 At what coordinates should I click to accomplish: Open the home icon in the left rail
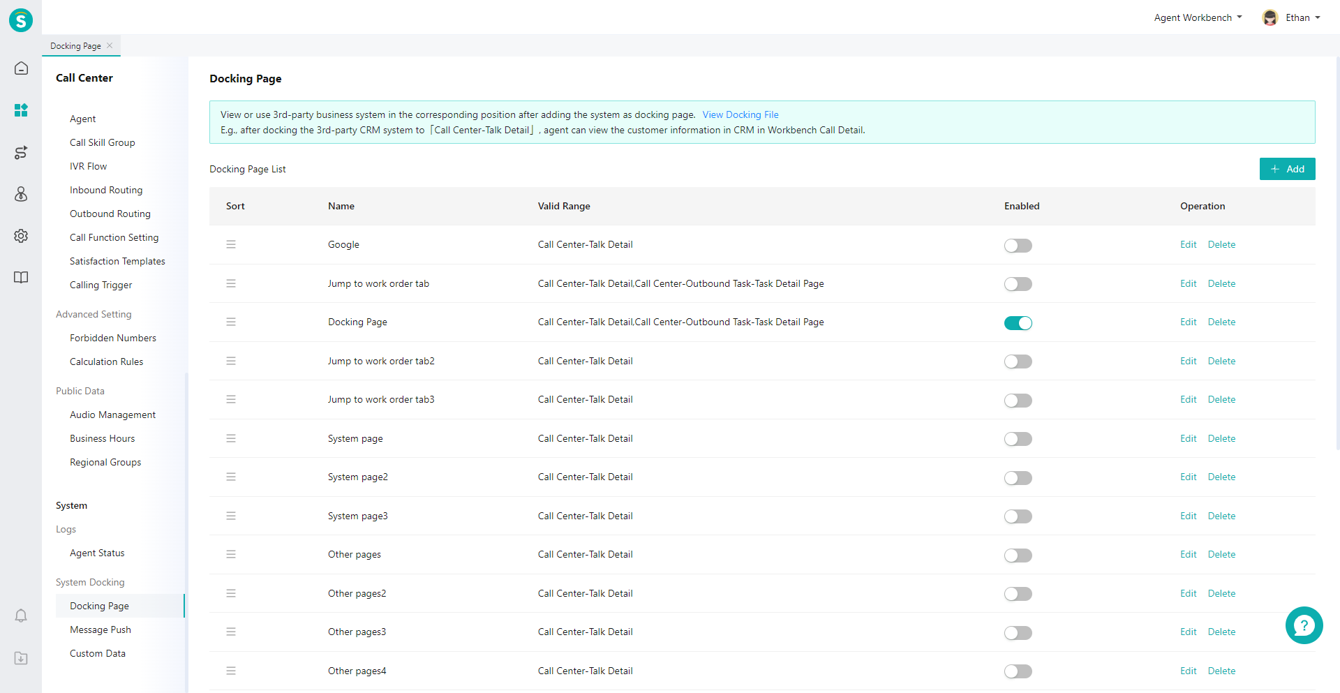[21, 68]
